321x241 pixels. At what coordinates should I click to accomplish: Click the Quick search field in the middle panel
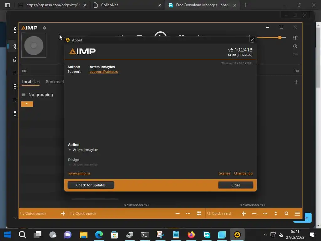[121, 213]
